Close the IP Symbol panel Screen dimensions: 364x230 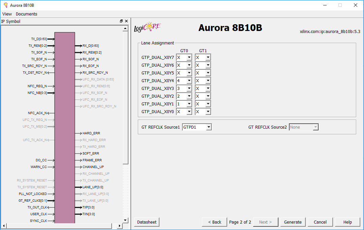pos(126,21)
